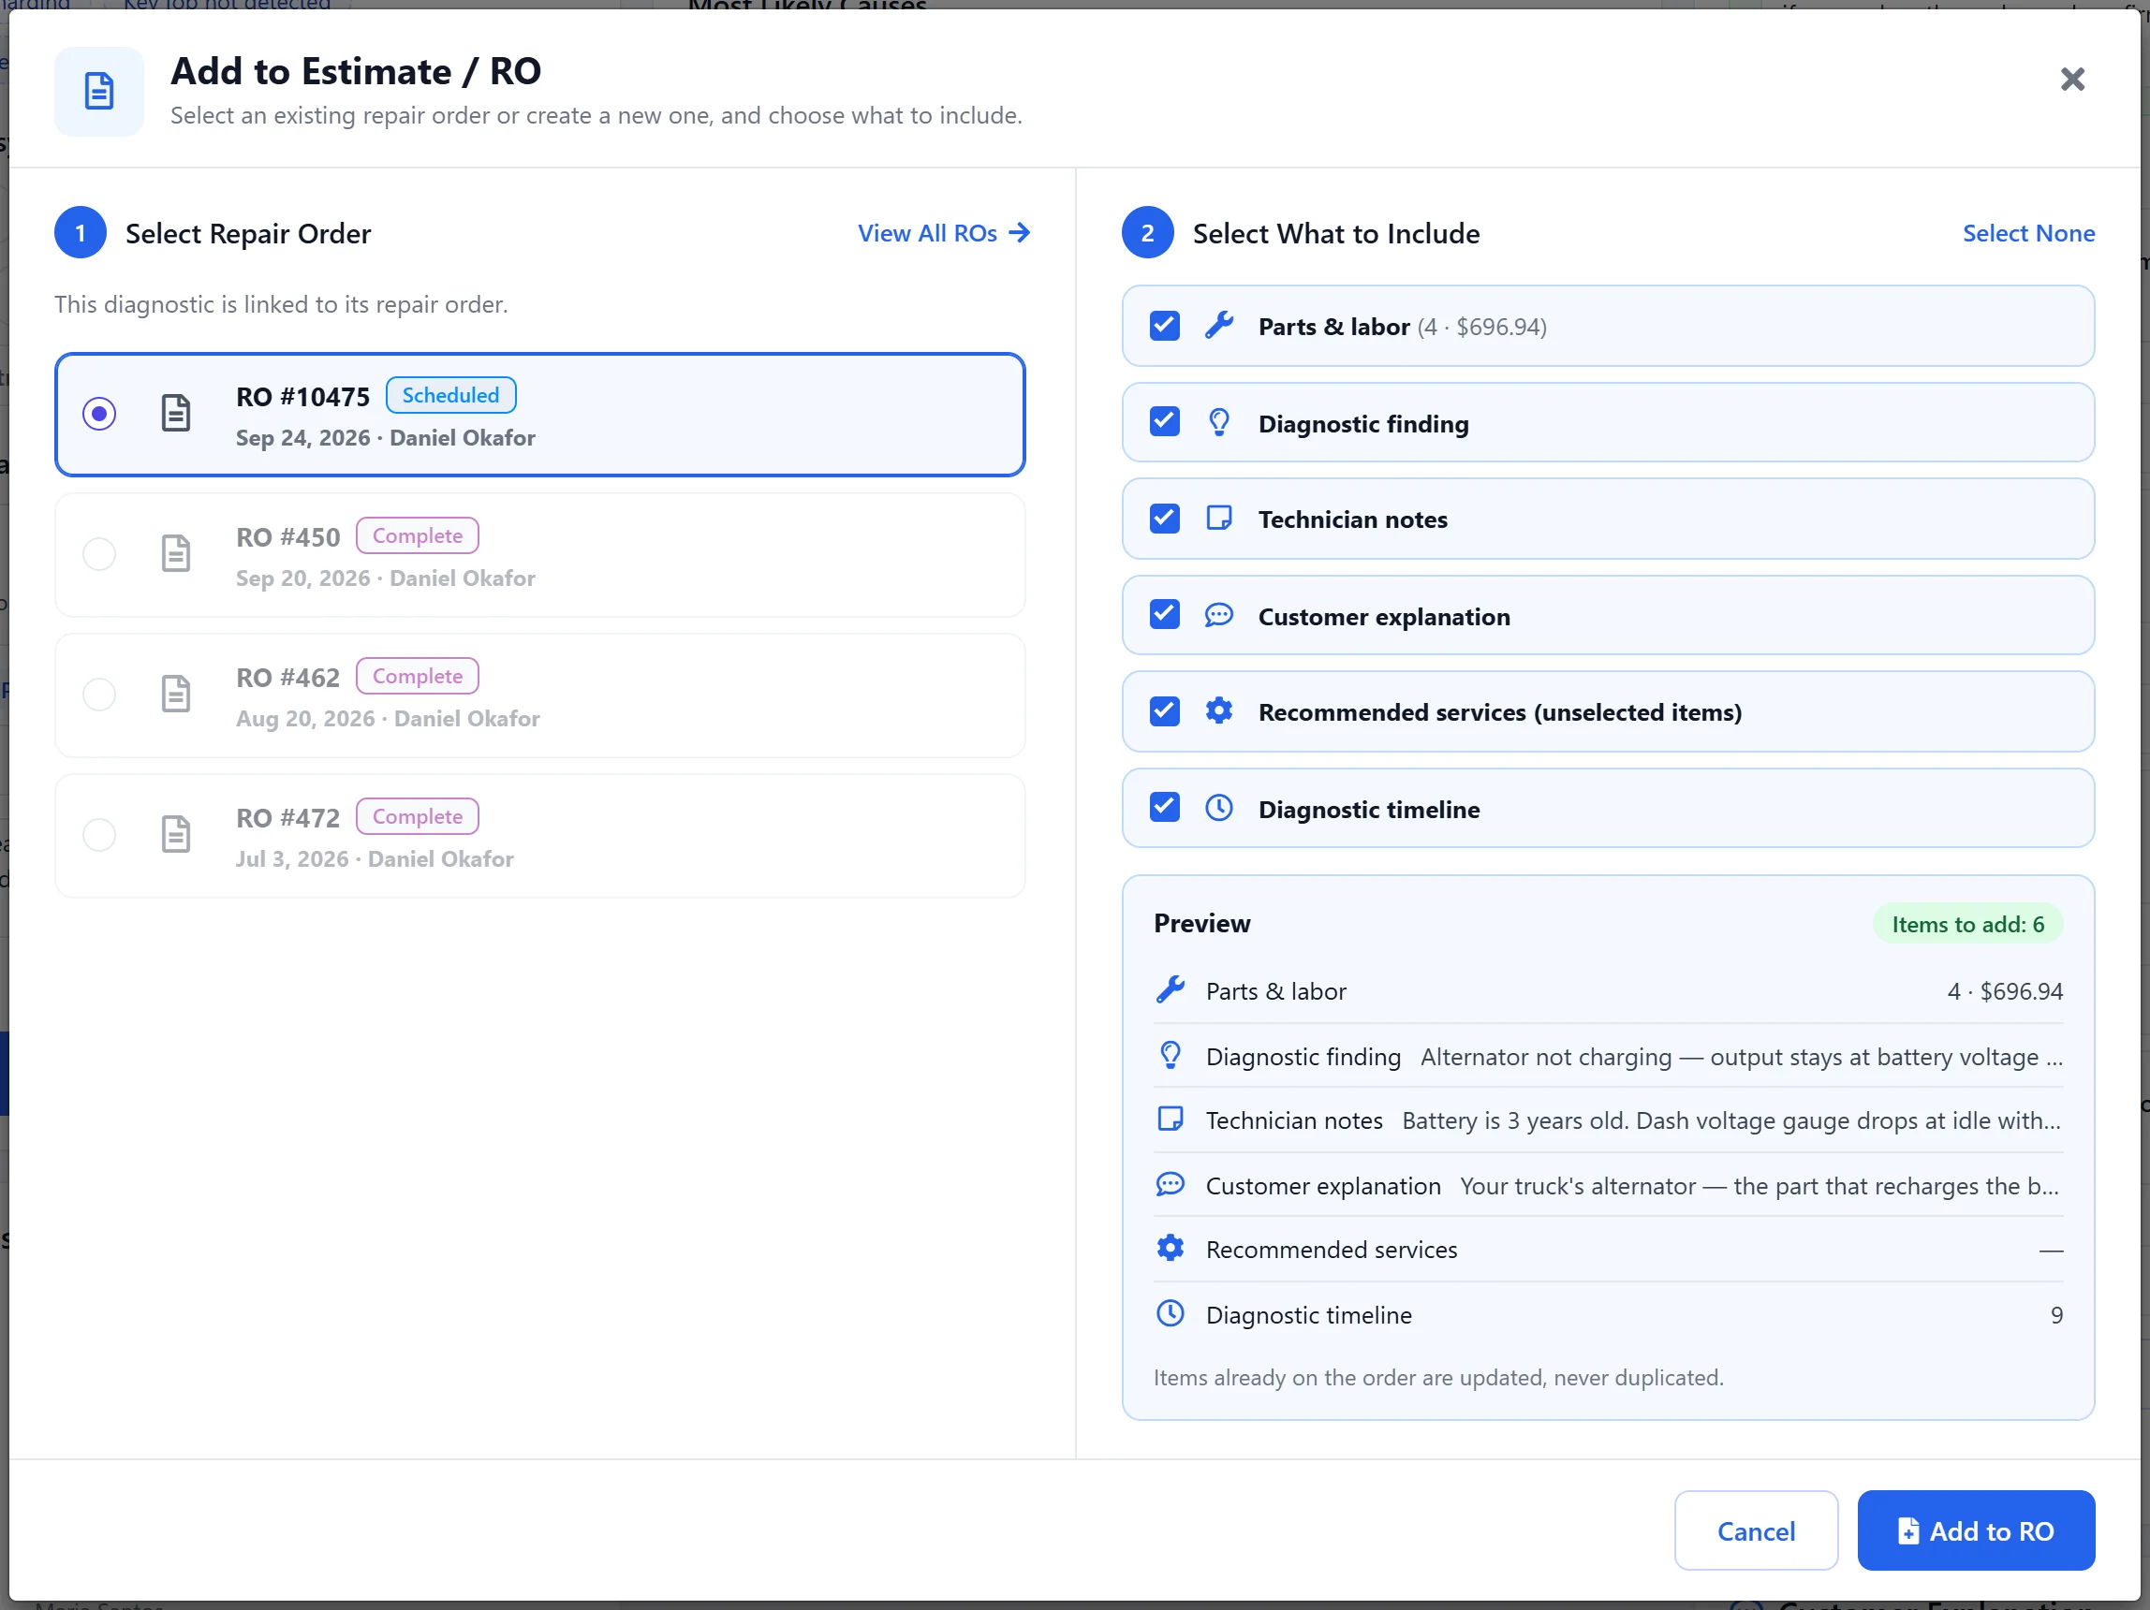Uncheck the Parts & labor checkbox
2150x1610 pixels.
pyautogui.click(x=1164, y=326)
